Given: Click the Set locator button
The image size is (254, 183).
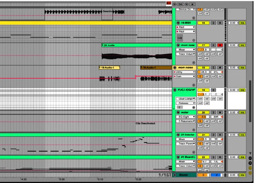Looking at the screenshot, I should click(181, 4).
